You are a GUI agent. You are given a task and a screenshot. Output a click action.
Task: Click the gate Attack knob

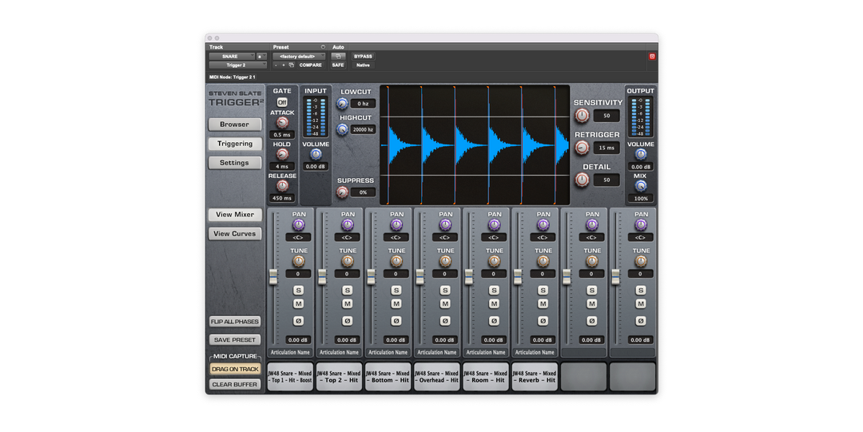click(282, 123)
